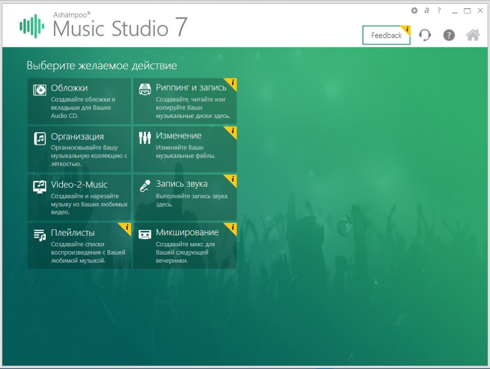Screen dimensions: 490x369
Task: Click the info corner on Feedback button
Action: (x=407, y=29)
